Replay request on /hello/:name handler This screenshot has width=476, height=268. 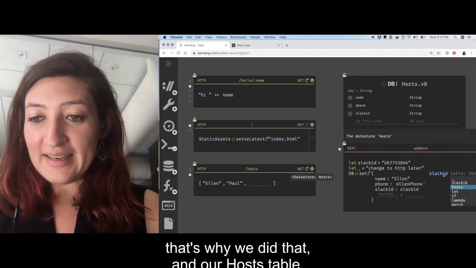[307, 80]
